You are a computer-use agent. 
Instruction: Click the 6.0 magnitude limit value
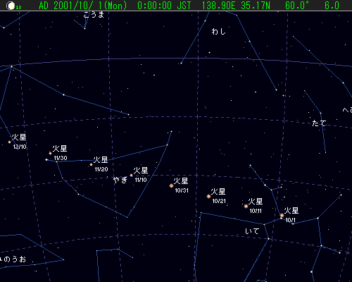pyautogui.click(x=332, y=6)
